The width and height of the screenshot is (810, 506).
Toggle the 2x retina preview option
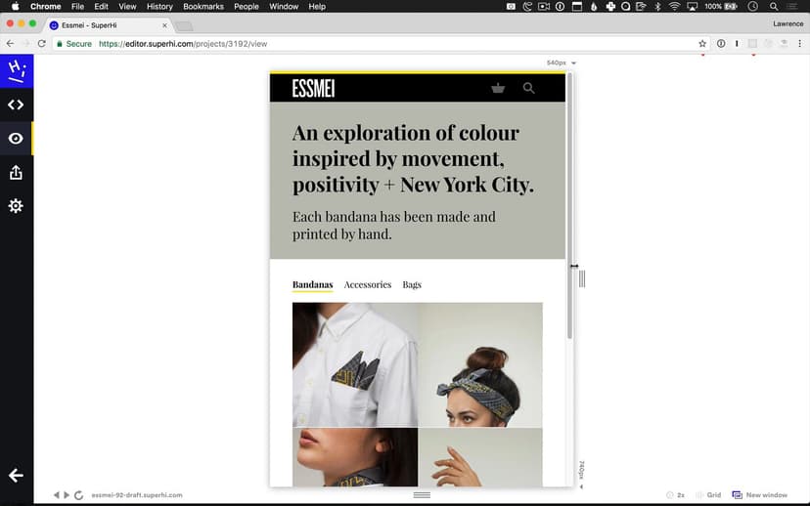coord(675,495)
